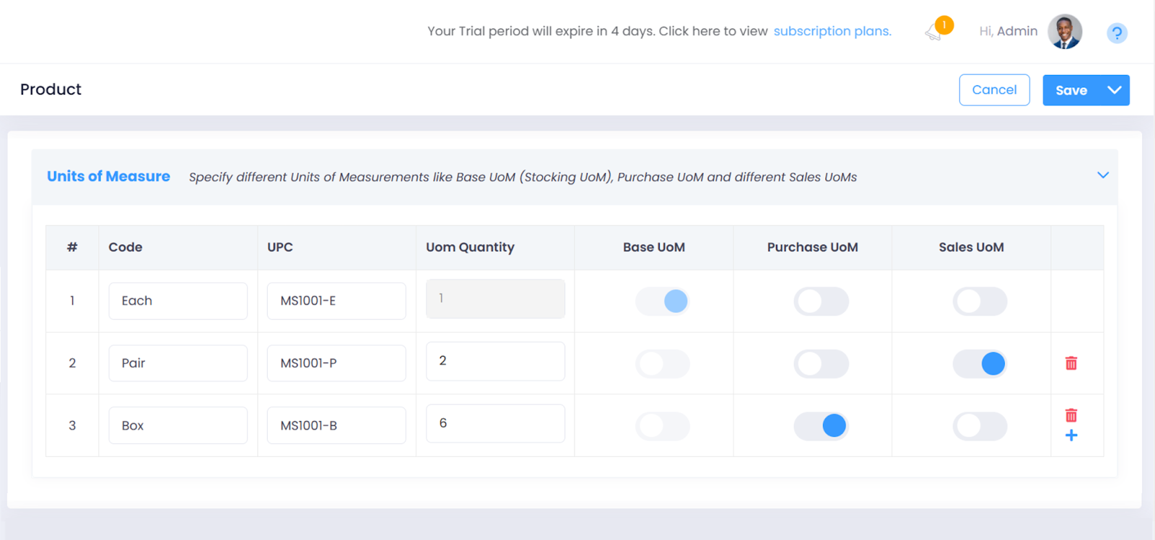Click the Uom Quantity field for Box
Screen dimensions: 1155x540
495,424
